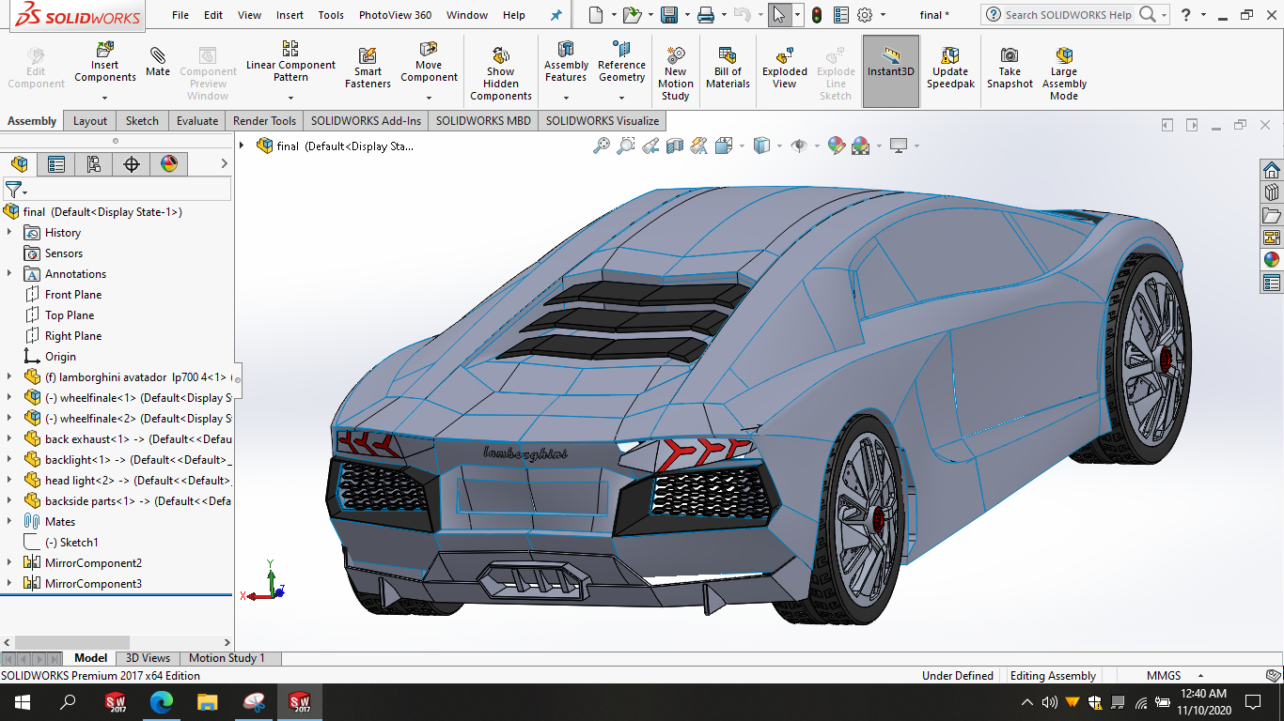Click the Save icon in the top toolbar

(669, 15)
